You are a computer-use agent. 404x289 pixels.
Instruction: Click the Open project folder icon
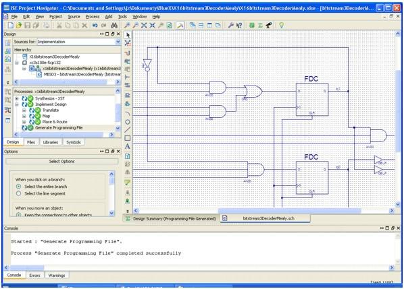click(x=18, y=25)
